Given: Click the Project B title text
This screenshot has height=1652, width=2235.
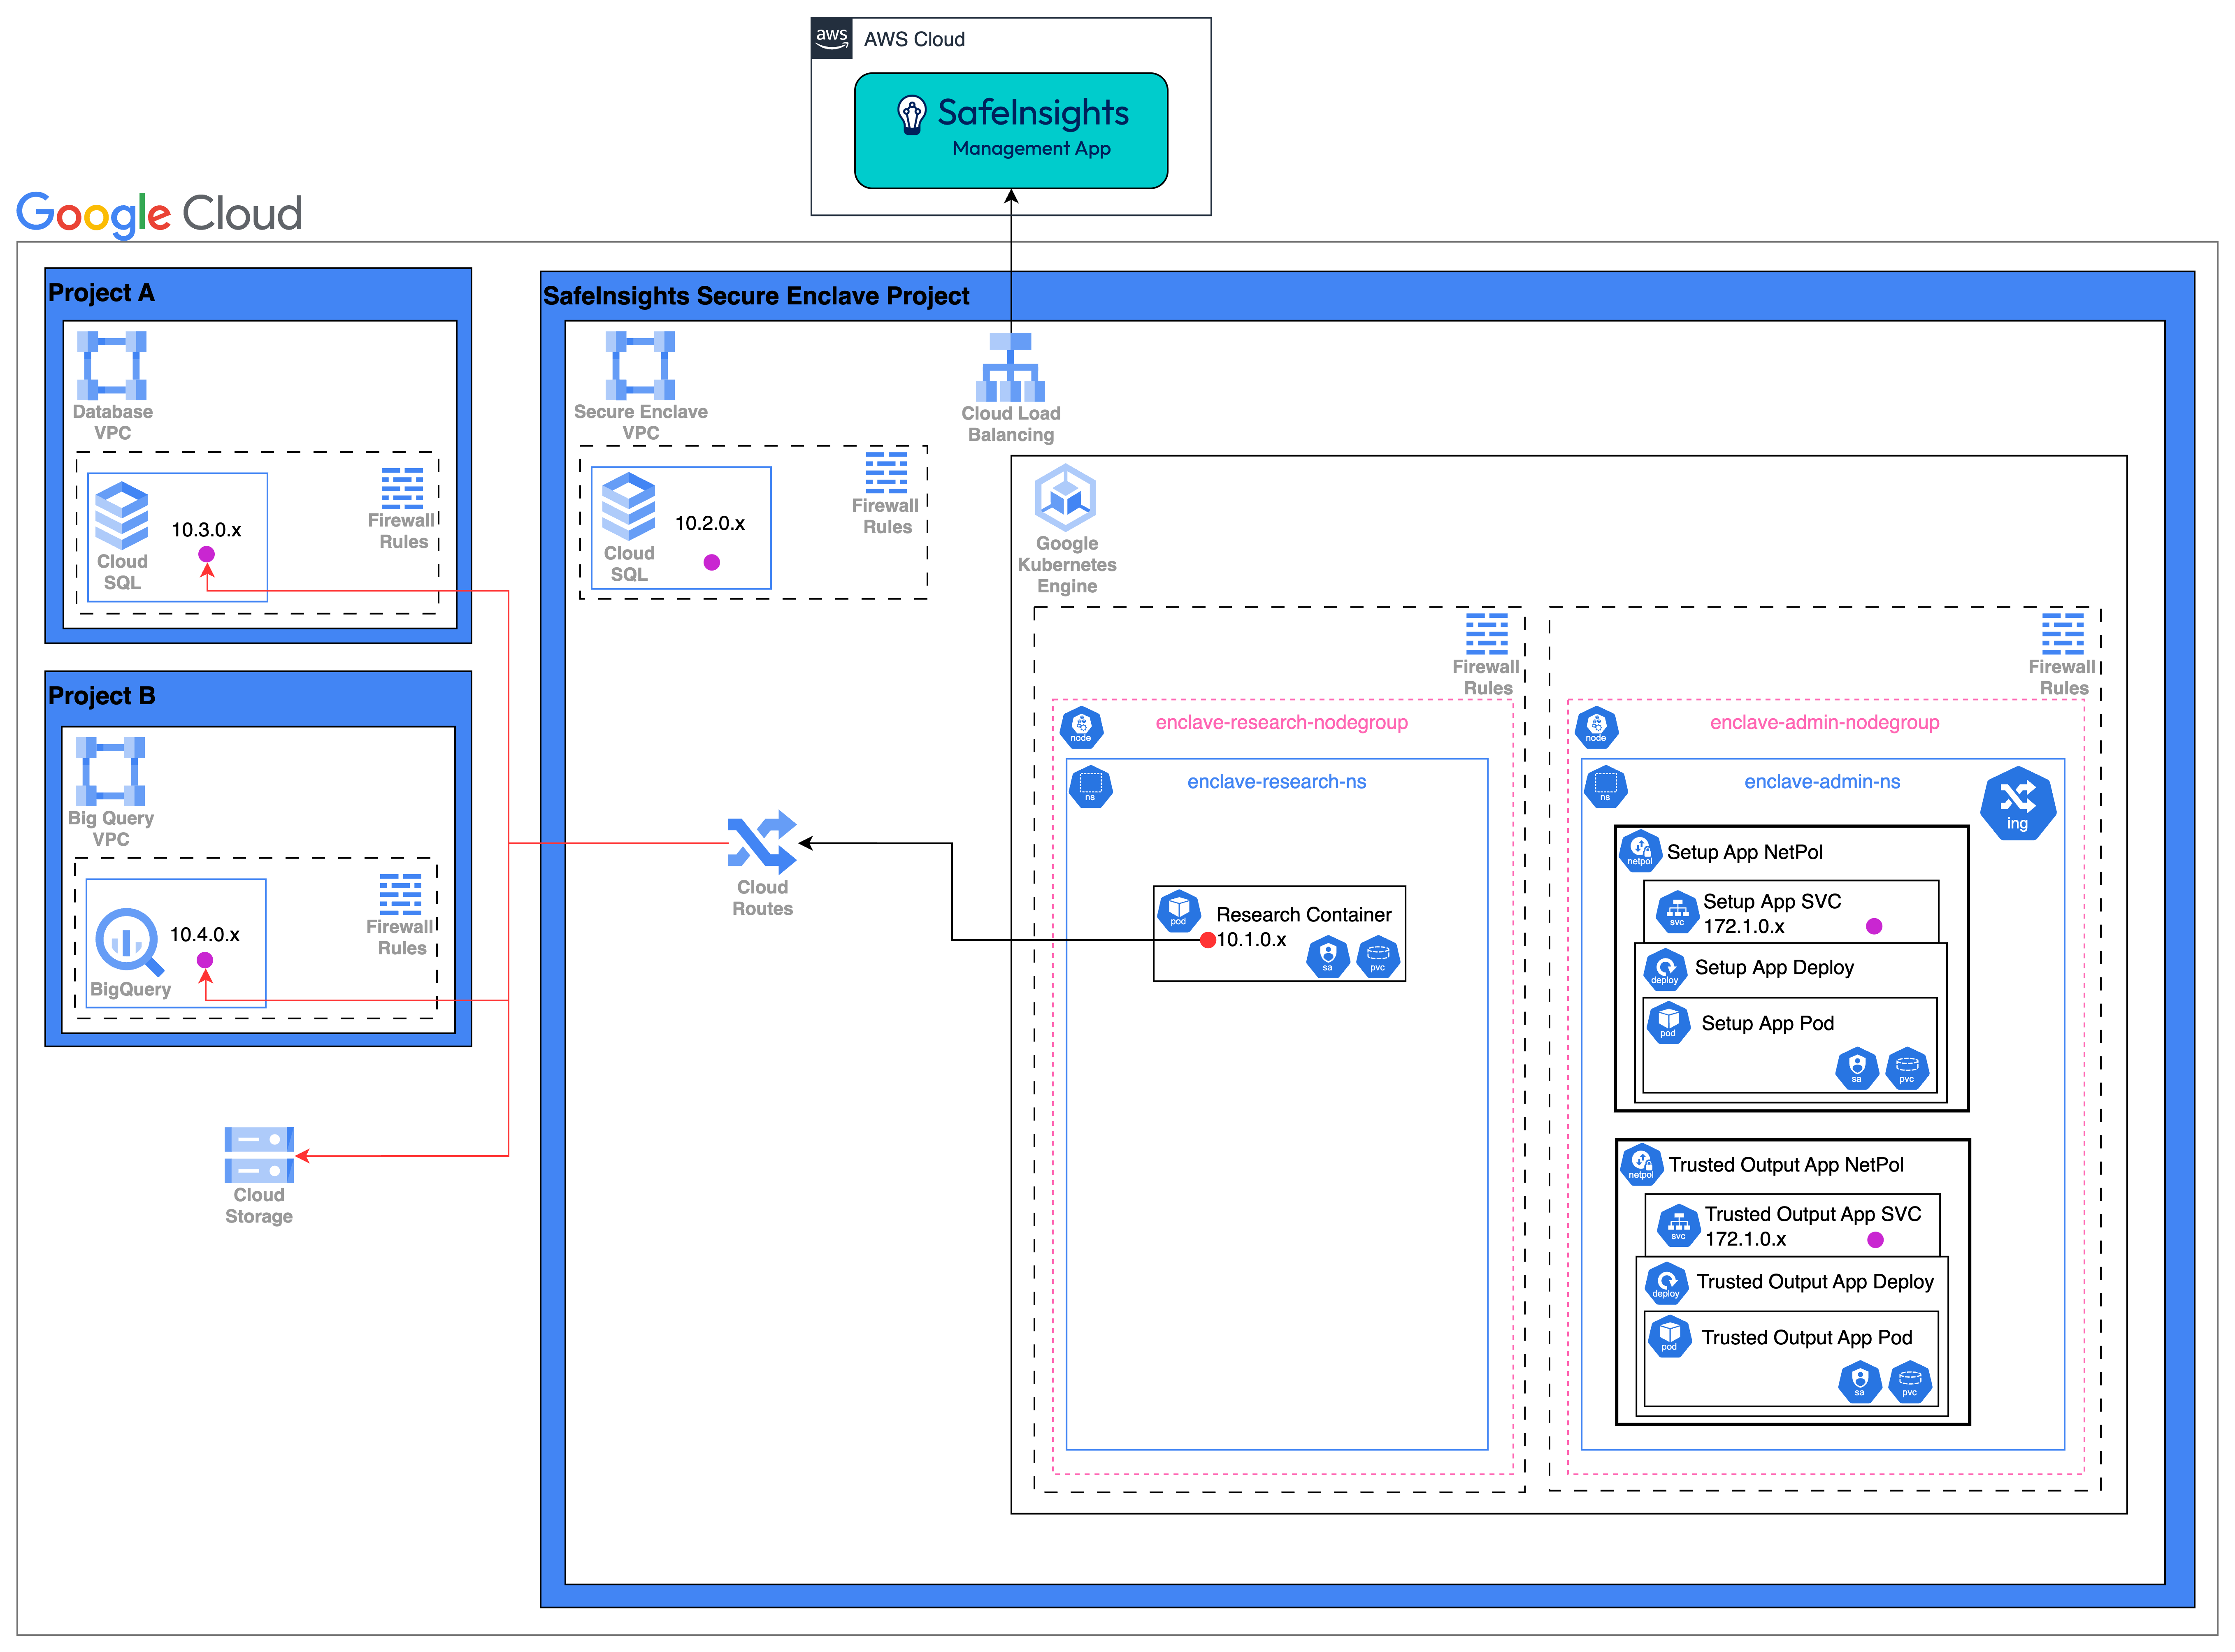Looking at the screenshot, I should 102,696.
